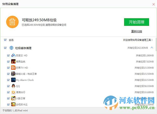Click the orange trash can icon
Screen dimensions: 157x114
12,22
